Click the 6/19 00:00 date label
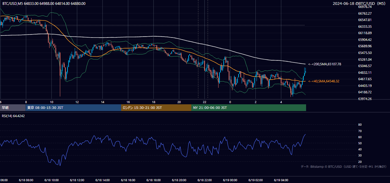Screen dimensions: 390x183 pyautogui.click(x=230, y=180)
